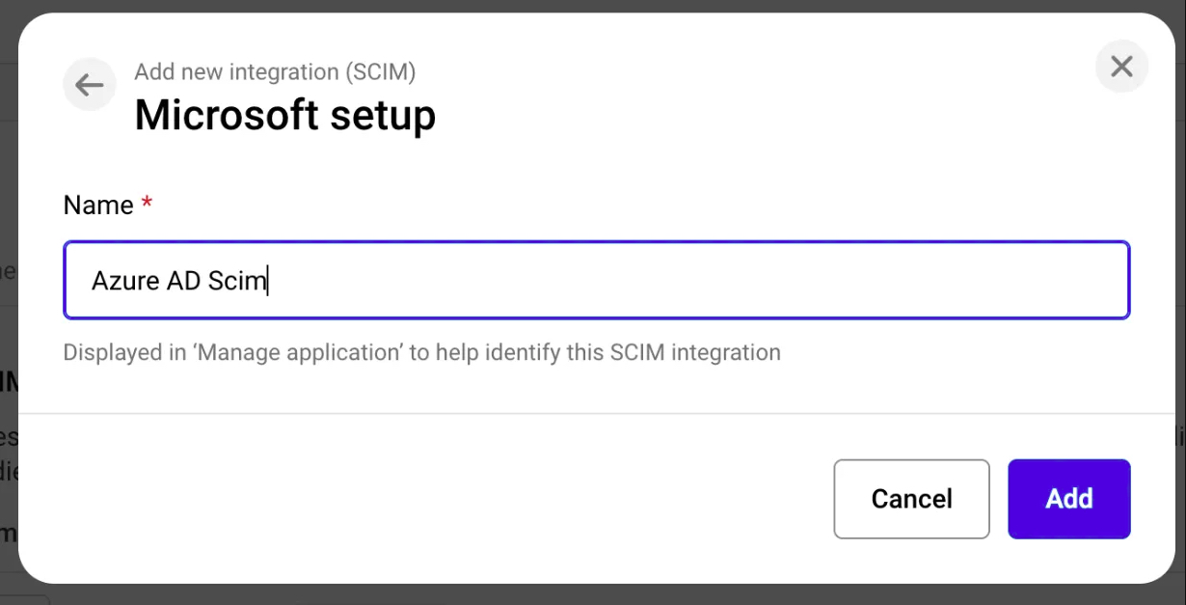Viewport: 1186px width, 605px height.
Task: Click the Microsoft setup heading
Action: 285,115
